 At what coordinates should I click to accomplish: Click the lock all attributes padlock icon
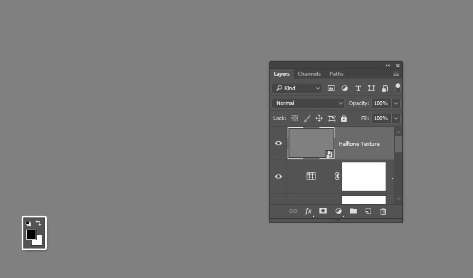pyautogui.click(x=344, y=118)
